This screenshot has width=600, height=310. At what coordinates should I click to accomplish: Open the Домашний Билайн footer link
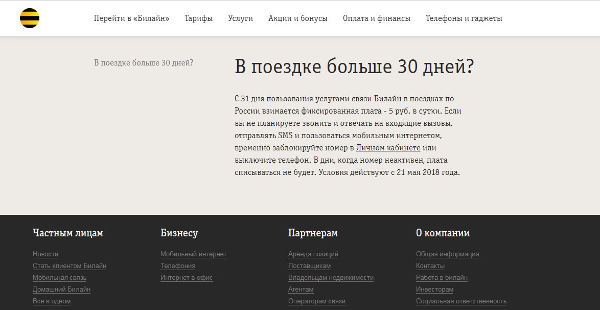pos(61,290)
